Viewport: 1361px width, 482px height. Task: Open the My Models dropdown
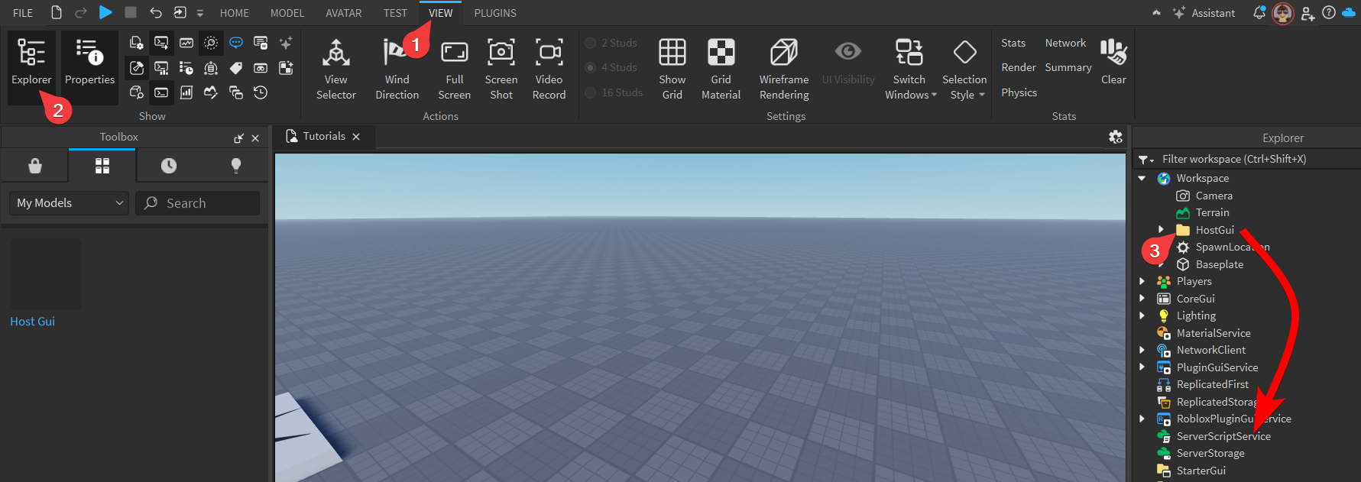pos(69,203)
